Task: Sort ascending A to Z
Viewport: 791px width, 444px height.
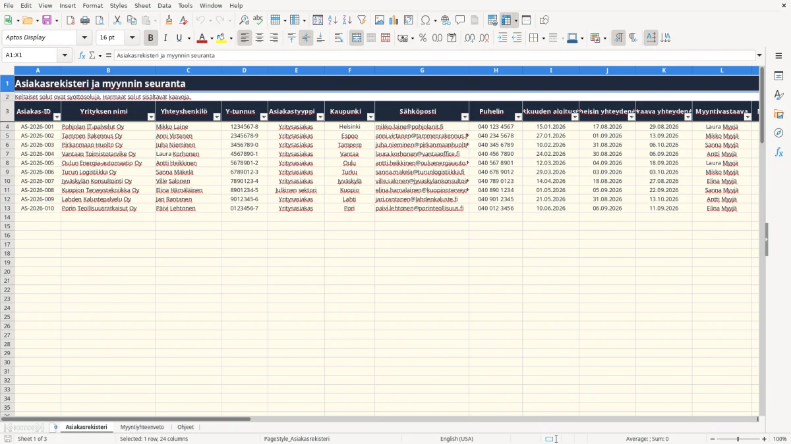Action: coord(333,20)
